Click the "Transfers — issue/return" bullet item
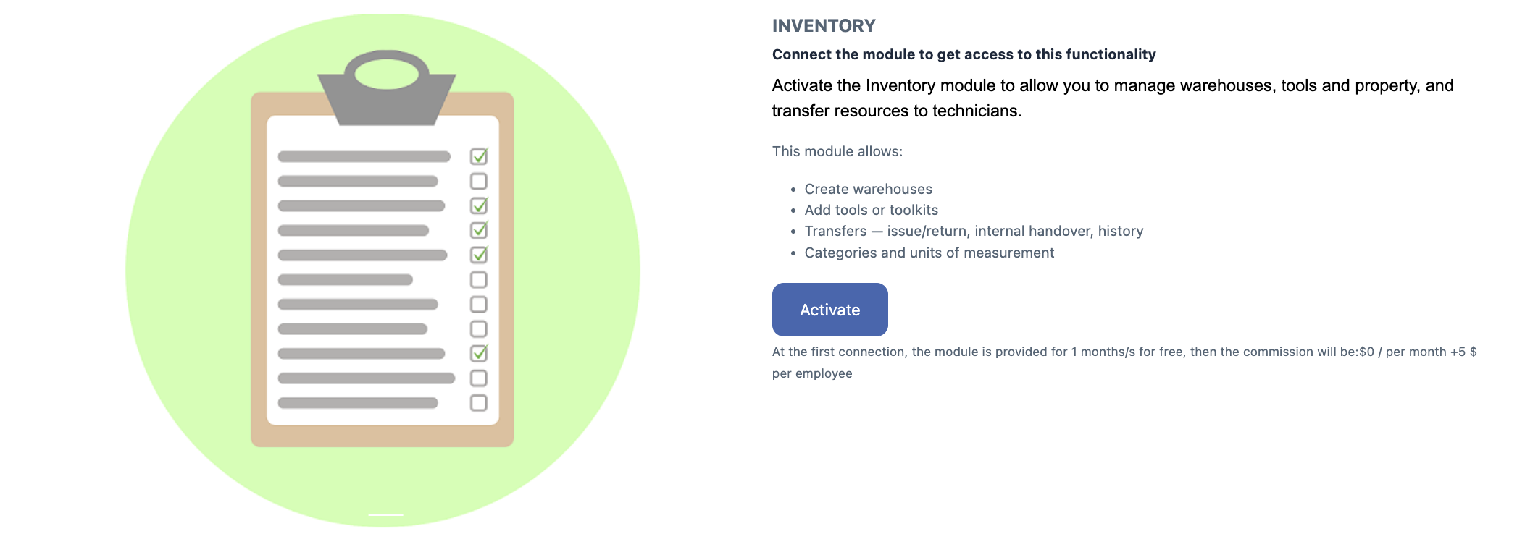This screenshot has width=1517, height=547. pos(974,231)
